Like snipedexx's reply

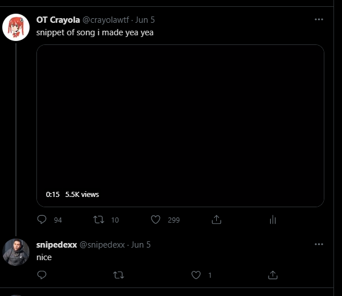coord(196,275)
